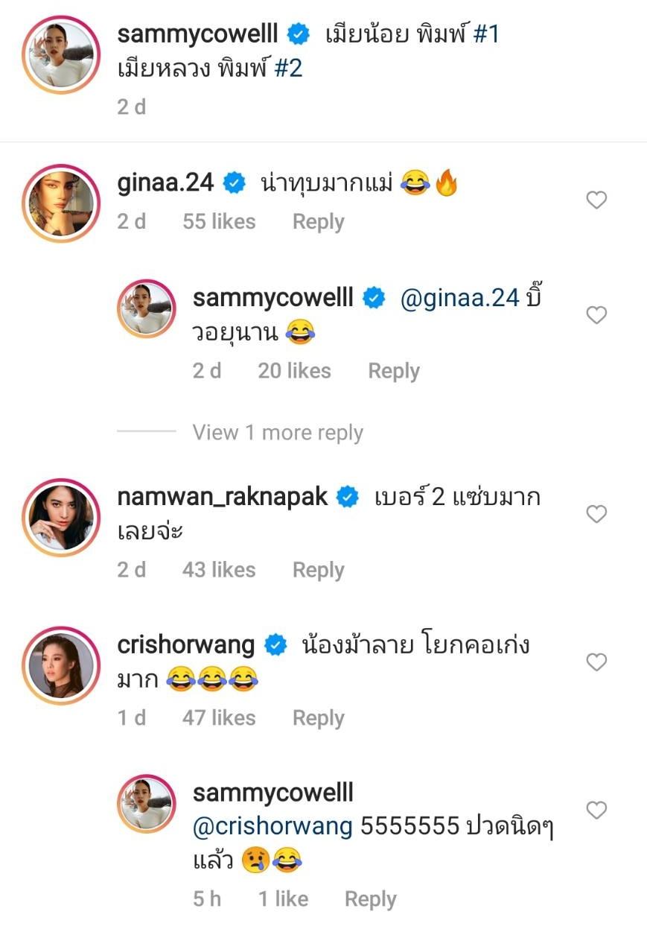This screenshot has width=647, height=926.
Task: Like sammycowelll's reply to ginaa.24
Action: [596, 315]
